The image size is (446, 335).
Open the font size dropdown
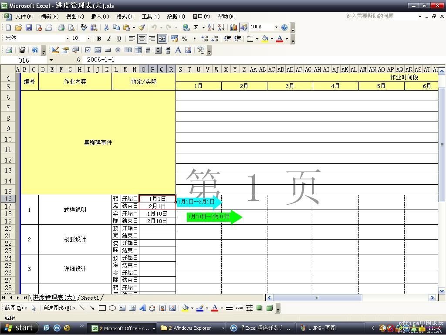[88, 38]
